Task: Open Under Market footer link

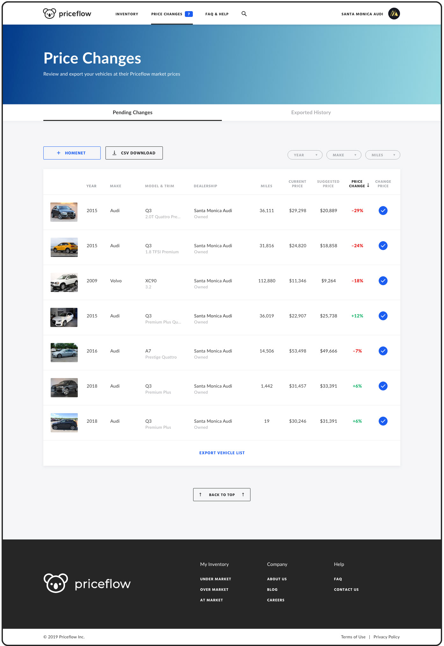Action: 216,579
